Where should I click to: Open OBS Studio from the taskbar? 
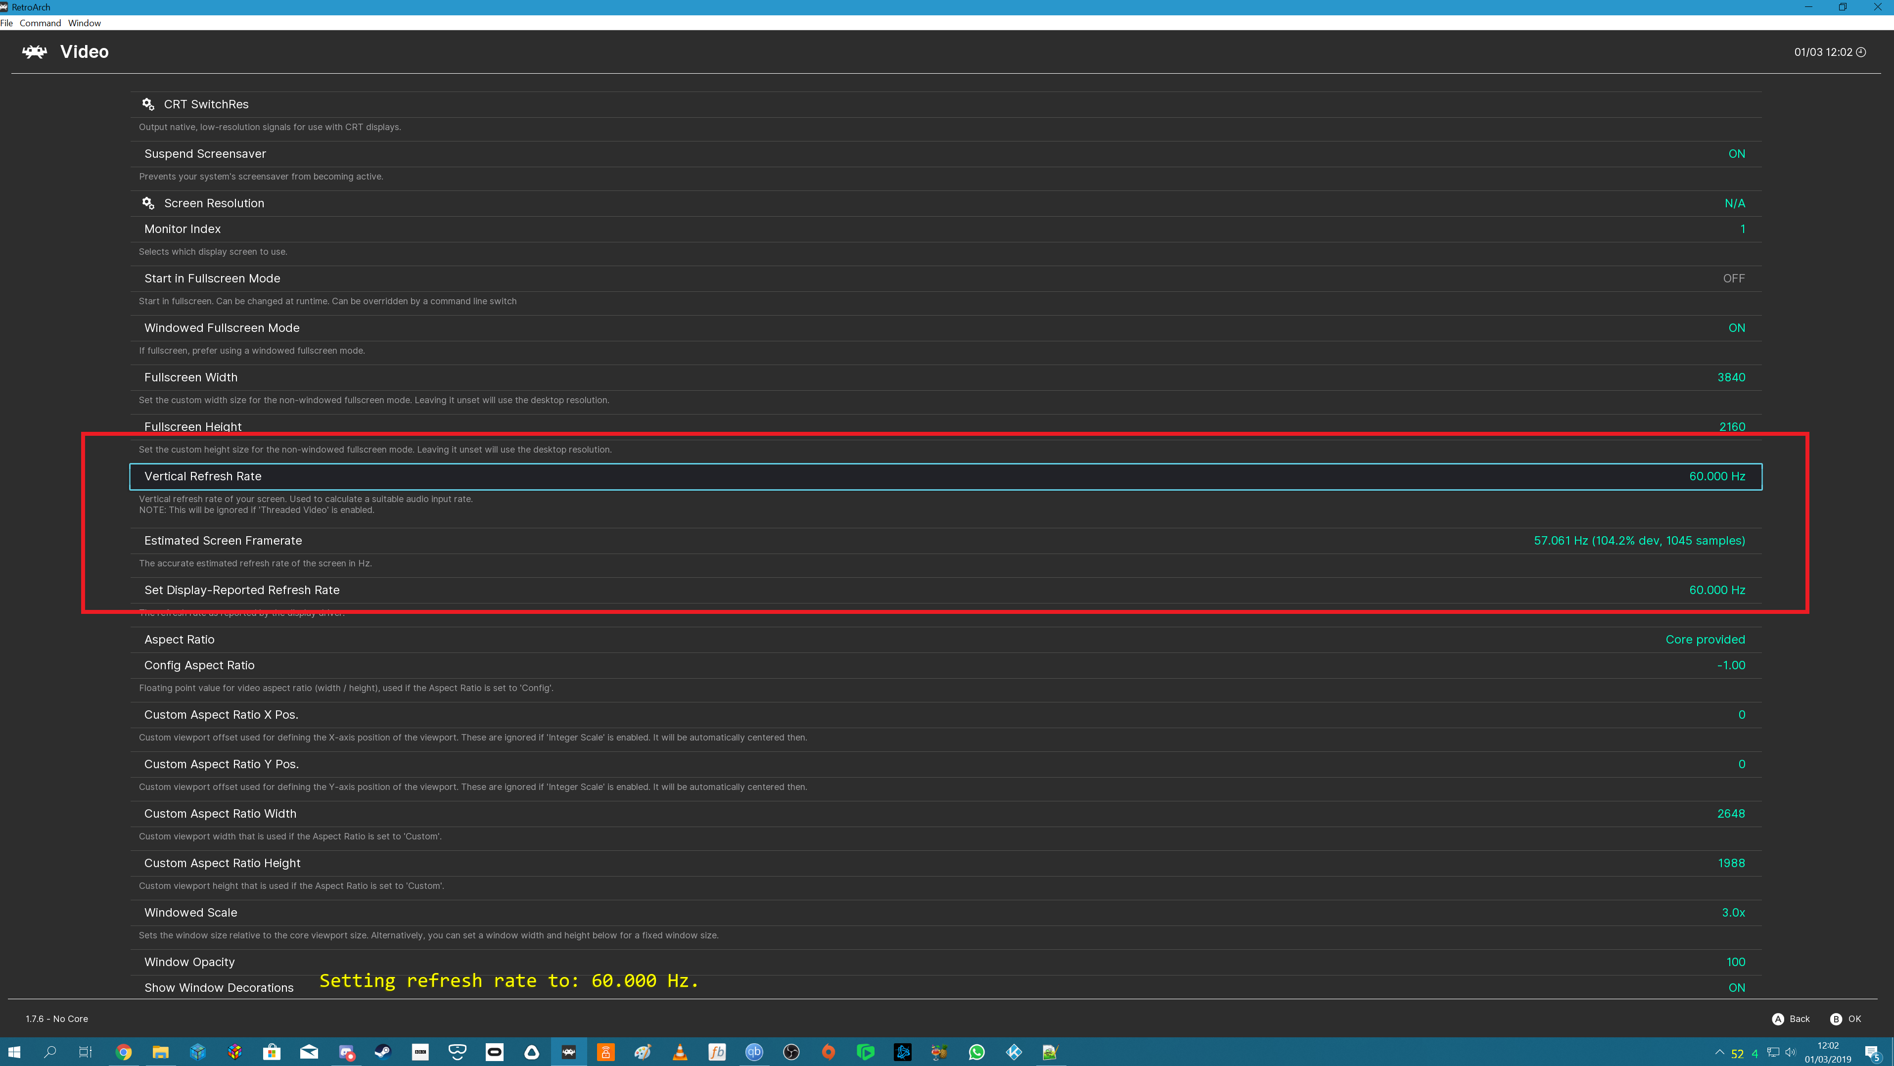pyautogui.click(x=791, y=1052)
